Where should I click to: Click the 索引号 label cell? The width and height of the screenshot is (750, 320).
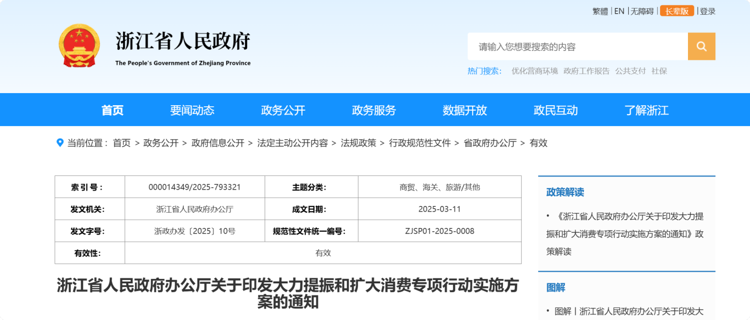(x=90, y=187)
